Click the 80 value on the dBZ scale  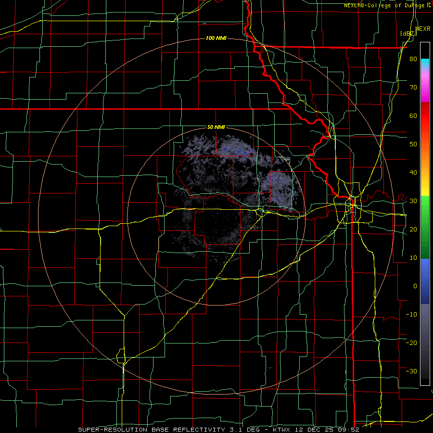click(x=413, y=59)
